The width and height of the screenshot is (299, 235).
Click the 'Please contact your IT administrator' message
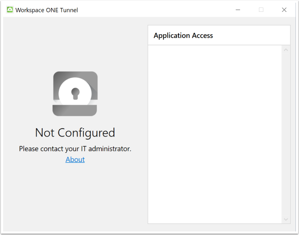coord(75,149)
